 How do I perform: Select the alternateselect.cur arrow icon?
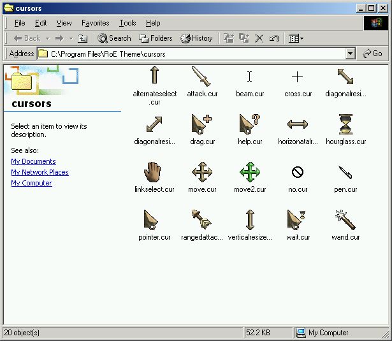click(x=154, y=75)
